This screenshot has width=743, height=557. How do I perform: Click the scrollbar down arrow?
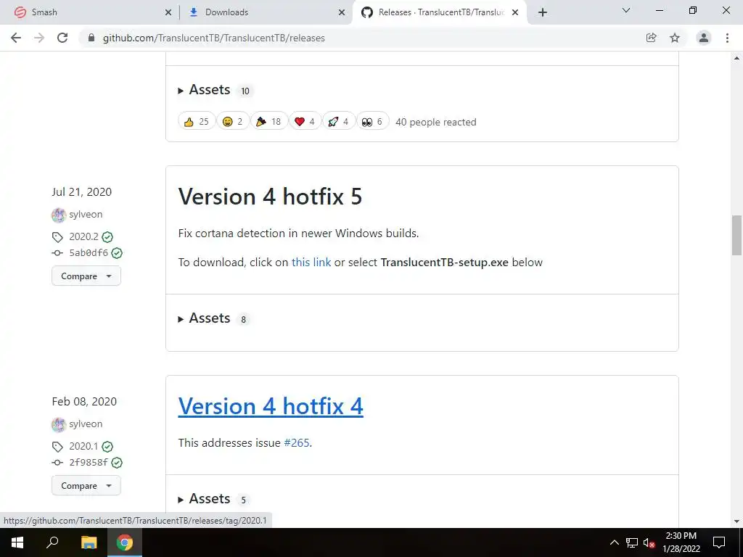737,521
